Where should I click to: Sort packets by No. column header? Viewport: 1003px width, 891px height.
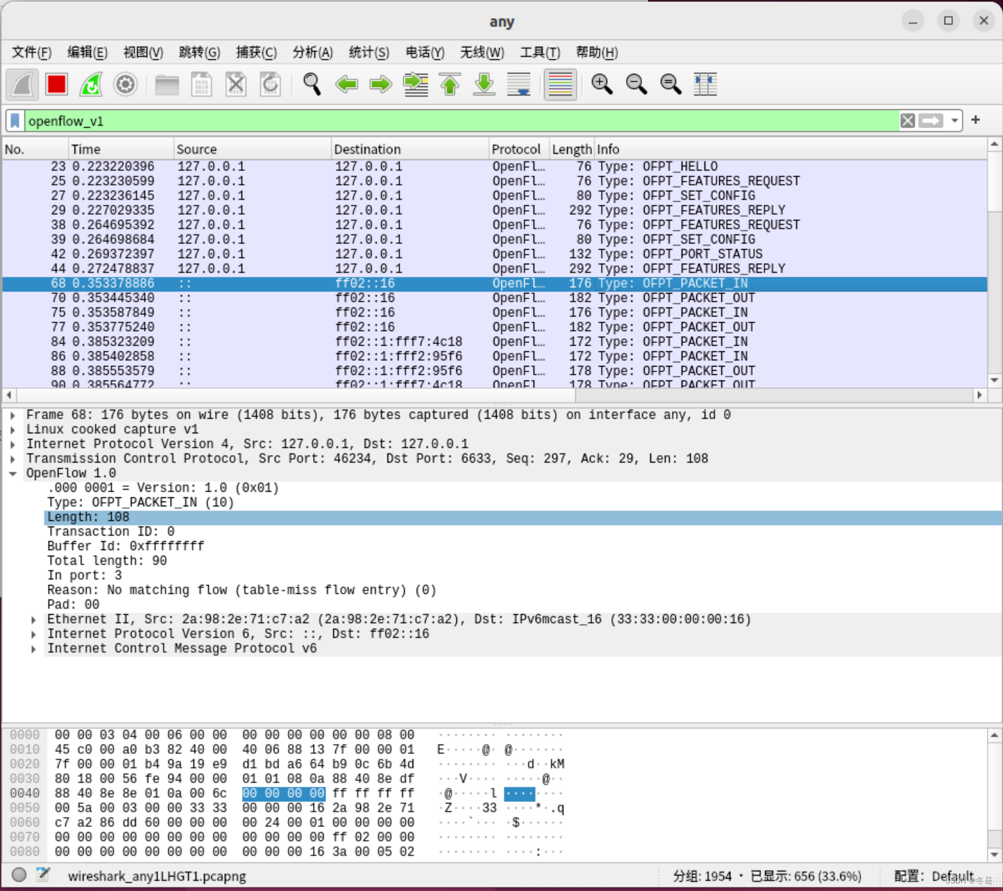pos(35,150)
